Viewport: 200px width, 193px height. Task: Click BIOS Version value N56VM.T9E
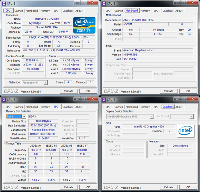(x=158, y=55)
